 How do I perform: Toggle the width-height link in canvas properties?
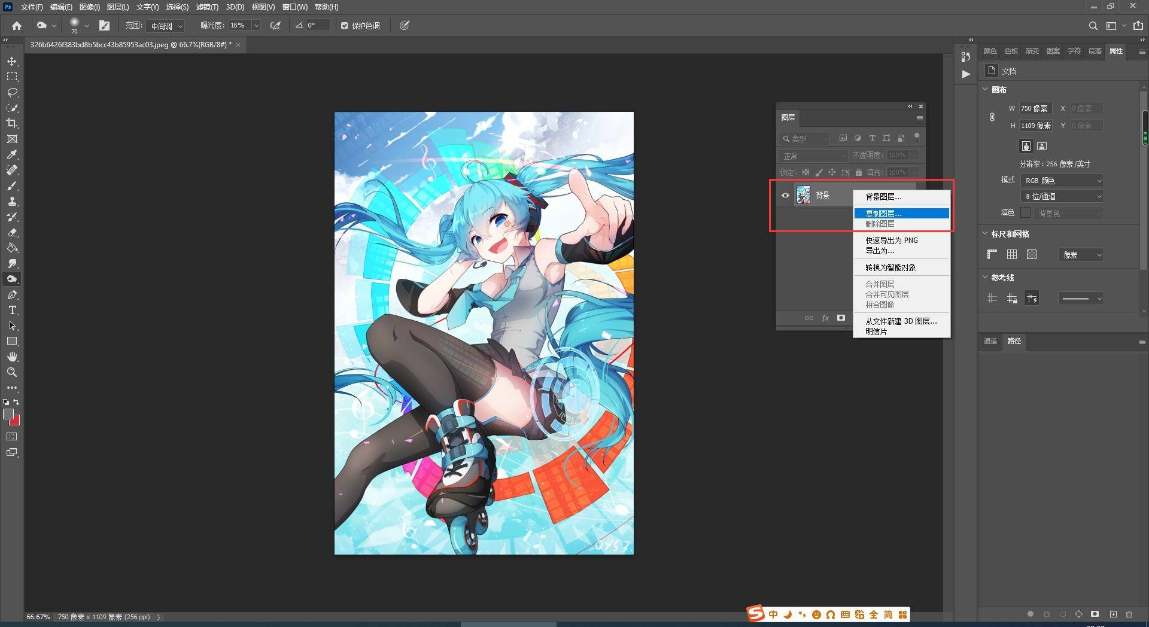point(992,117)
